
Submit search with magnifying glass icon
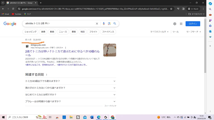tap(115, 23)
